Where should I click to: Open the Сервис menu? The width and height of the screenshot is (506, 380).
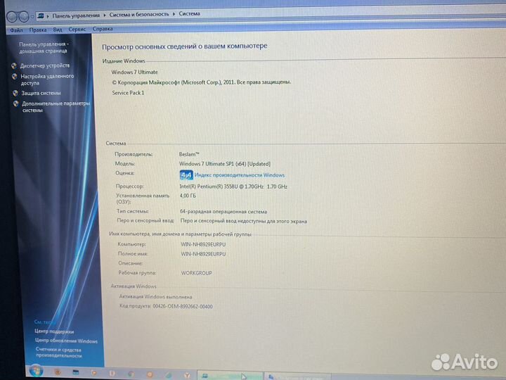77,29
